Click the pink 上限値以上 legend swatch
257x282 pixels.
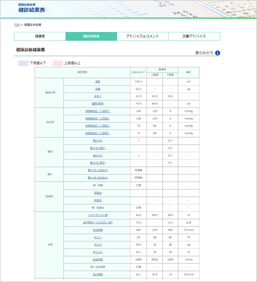point(58,63)
